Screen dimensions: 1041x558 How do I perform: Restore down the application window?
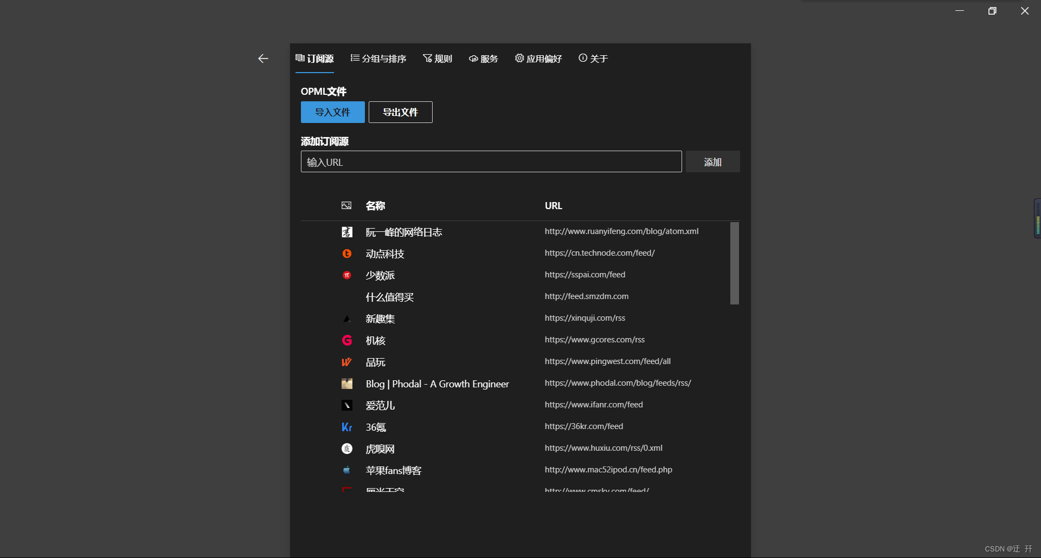pos(992,11)
